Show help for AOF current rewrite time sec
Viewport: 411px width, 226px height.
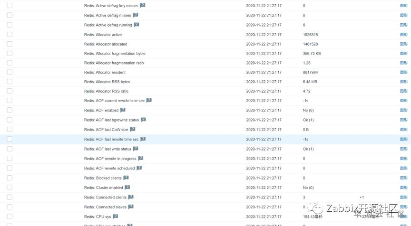[x=149, y=100]
